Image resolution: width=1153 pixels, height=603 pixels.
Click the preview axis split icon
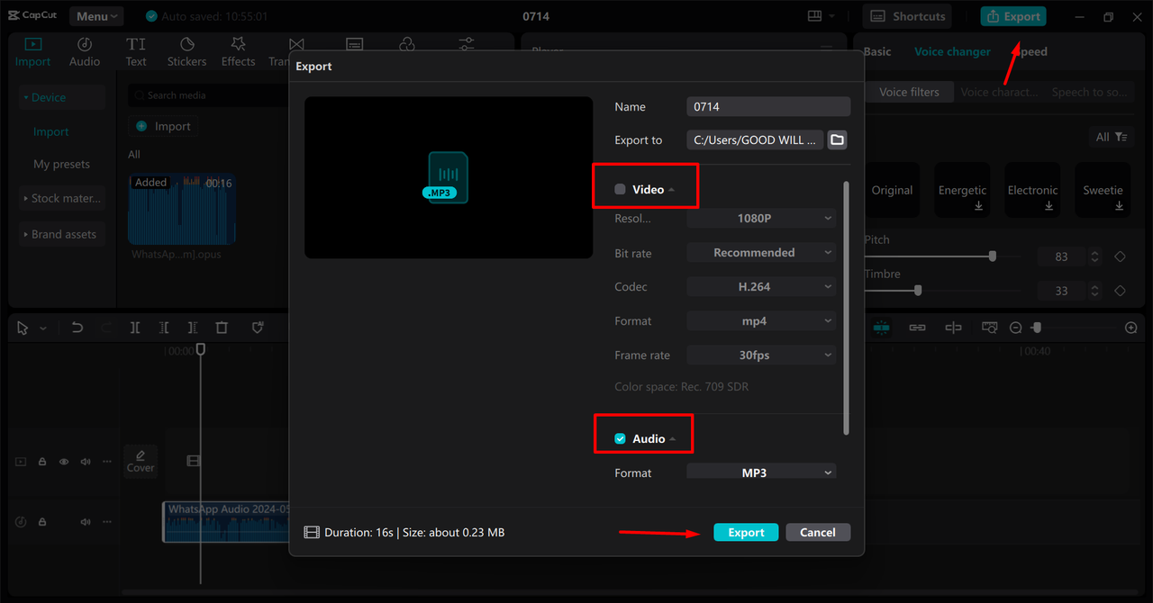(x=953, y=328)
